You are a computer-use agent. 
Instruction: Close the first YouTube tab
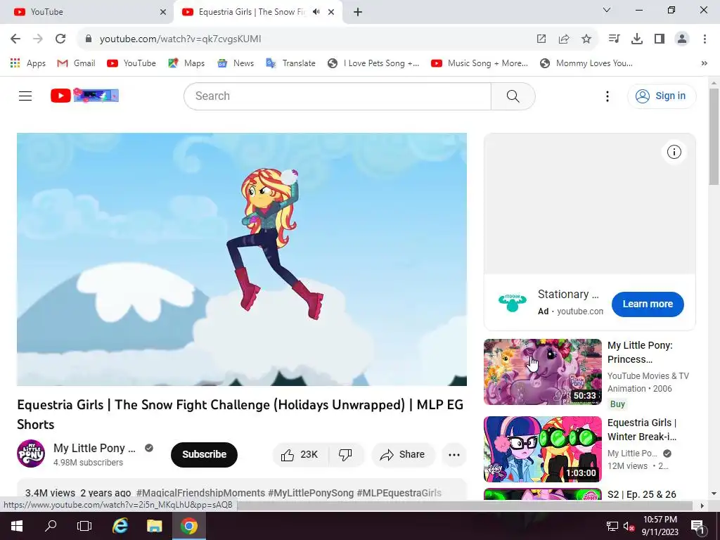pos(163,12)
